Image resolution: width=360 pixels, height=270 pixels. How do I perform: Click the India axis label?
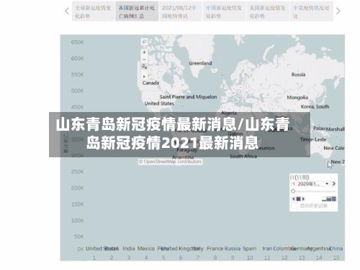click(129, 248)
